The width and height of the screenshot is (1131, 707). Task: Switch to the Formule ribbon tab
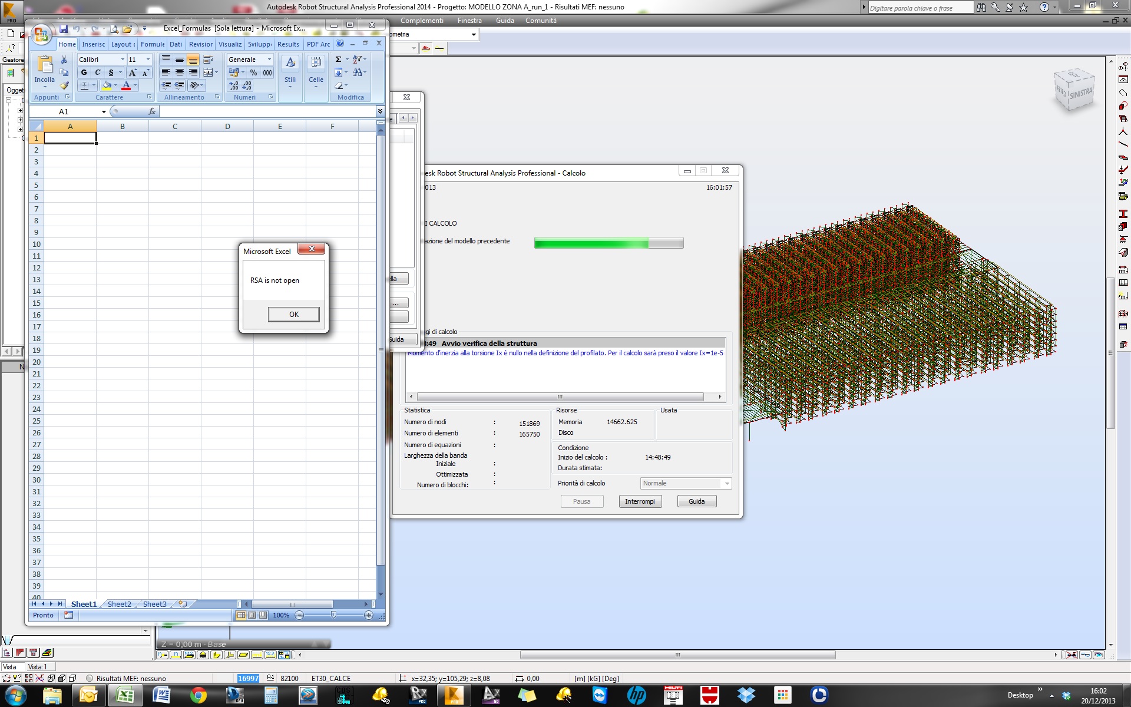pyautogui.click(x=153, y=44)
